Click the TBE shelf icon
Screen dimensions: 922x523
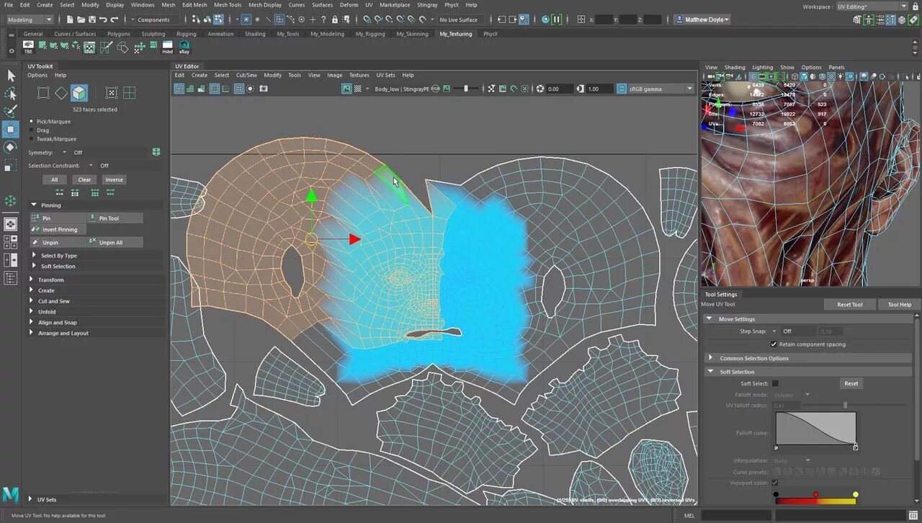(28, 48)
